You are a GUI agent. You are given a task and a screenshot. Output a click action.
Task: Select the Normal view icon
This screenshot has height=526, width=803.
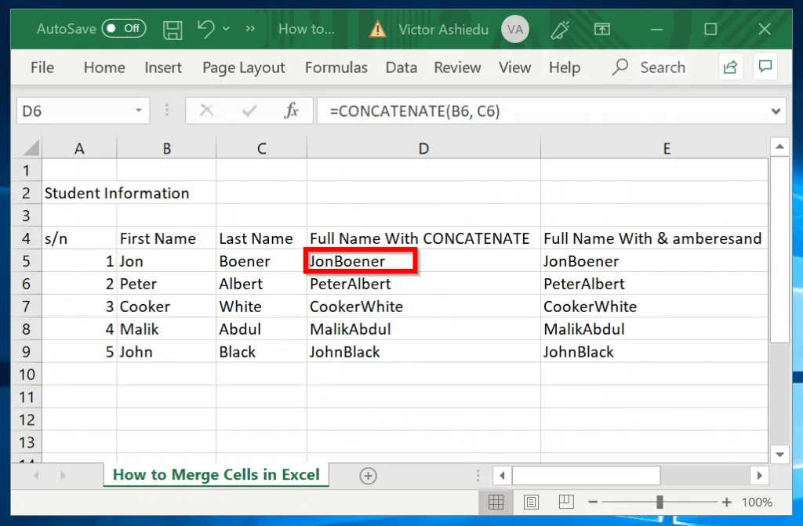496,502
